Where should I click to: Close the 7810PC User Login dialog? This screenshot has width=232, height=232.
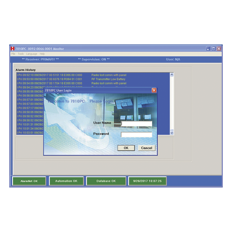click(154, 90)
